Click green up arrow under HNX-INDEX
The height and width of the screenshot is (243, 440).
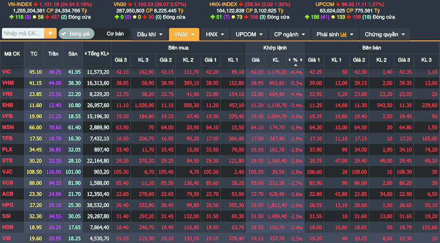(x=213, y=17)
